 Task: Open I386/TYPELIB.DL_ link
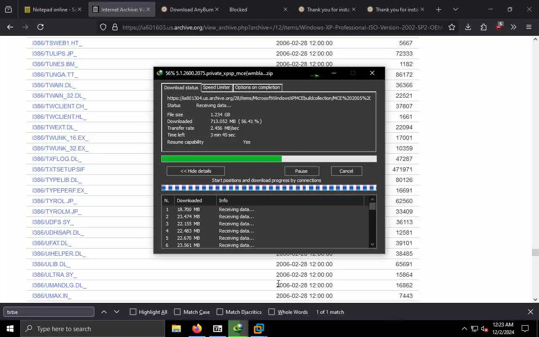[x=57, y=180]
